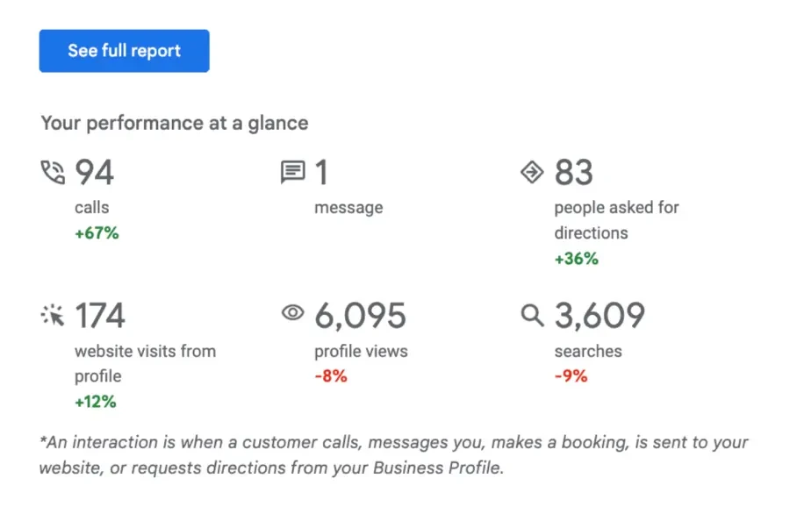Click the +67% calls change
Image resolution: width=797 pixels, height=507 pixels.
[97, 233]
